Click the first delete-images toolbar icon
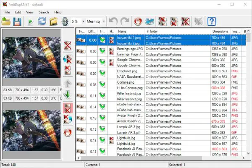The image size is (252, 168). click(163, 21)
